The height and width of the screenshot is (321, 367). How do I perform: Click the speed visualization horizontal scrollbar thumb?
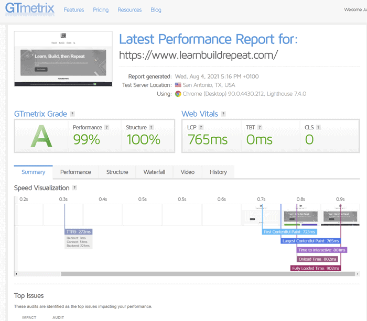click(x=208, y=274)
